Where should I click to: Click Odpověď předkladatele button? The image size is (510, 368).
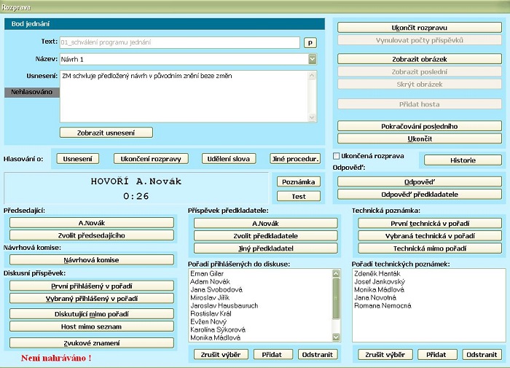coord(419,195)
